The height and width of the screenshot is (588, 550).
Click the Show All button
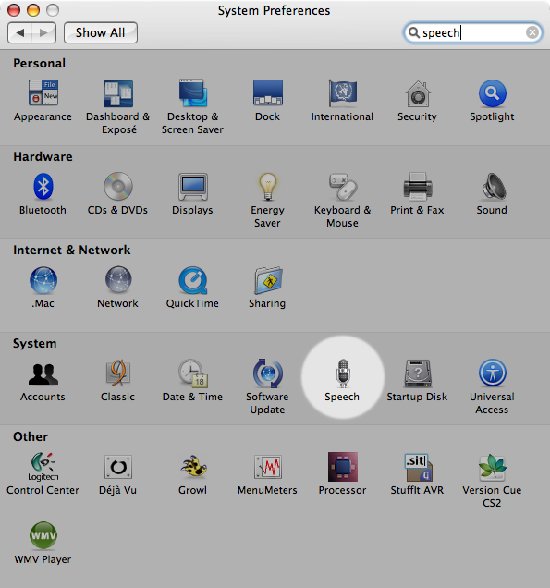pos(101,32)
